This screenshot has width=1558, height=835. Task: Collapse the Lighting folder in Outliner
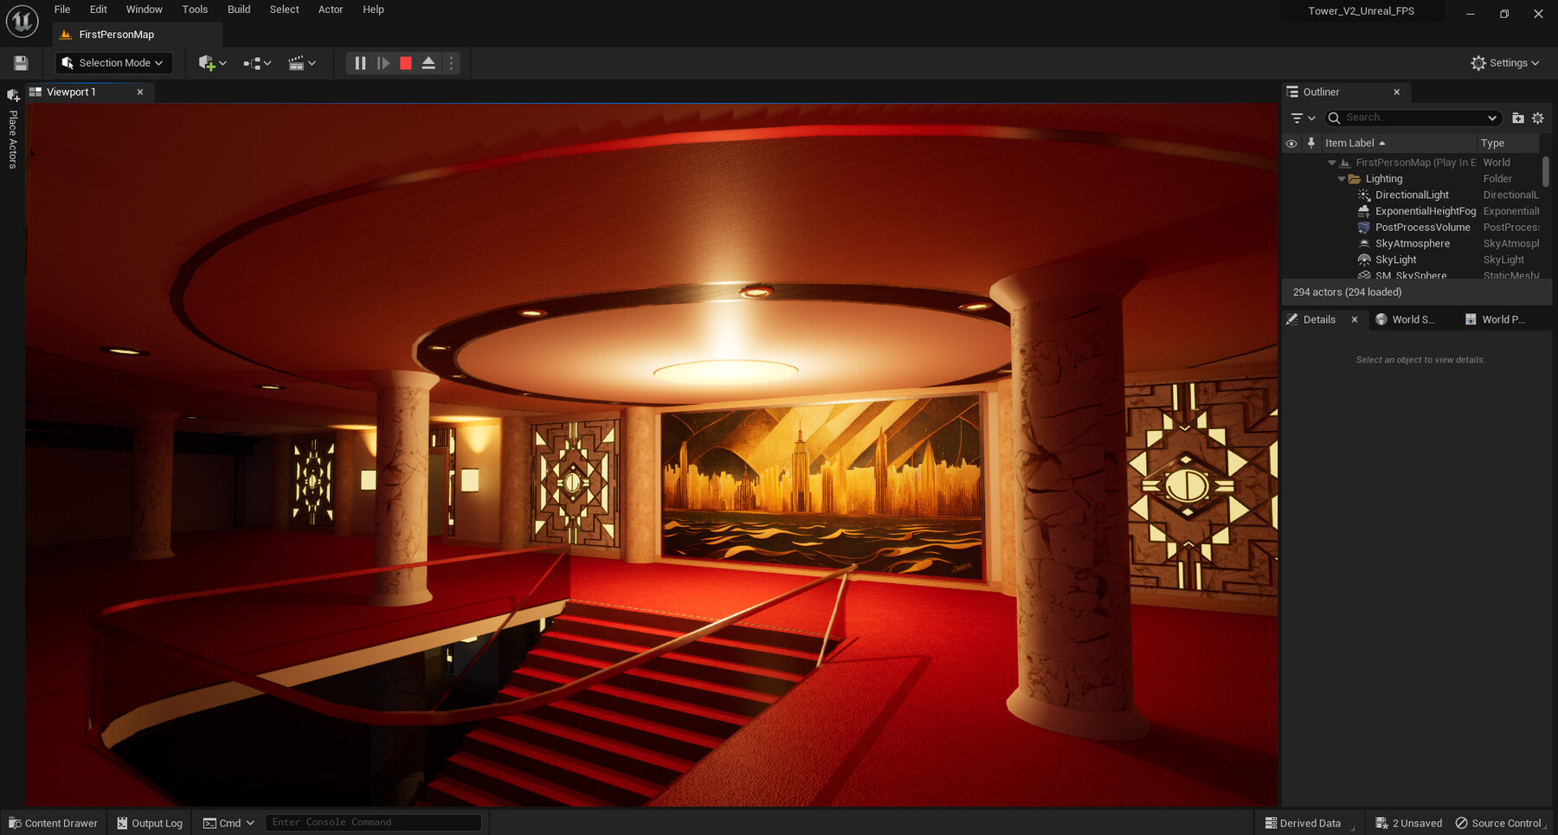coord(1342,178)
